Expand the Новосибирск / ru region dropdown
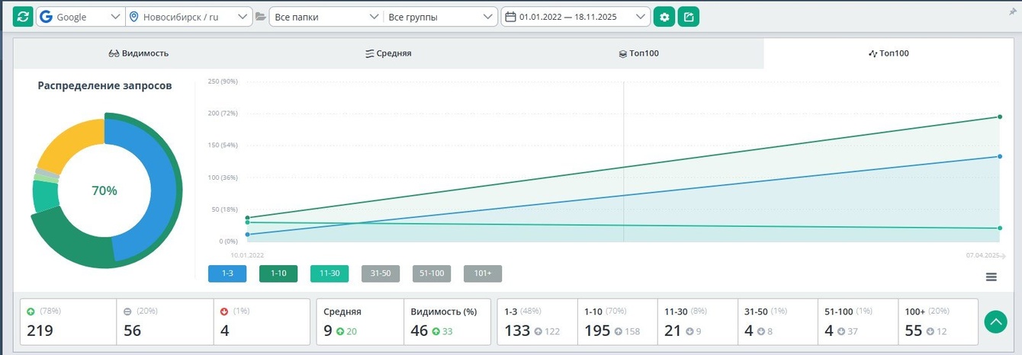Screen dimensions: 1022x355 [x=189, y=17]
